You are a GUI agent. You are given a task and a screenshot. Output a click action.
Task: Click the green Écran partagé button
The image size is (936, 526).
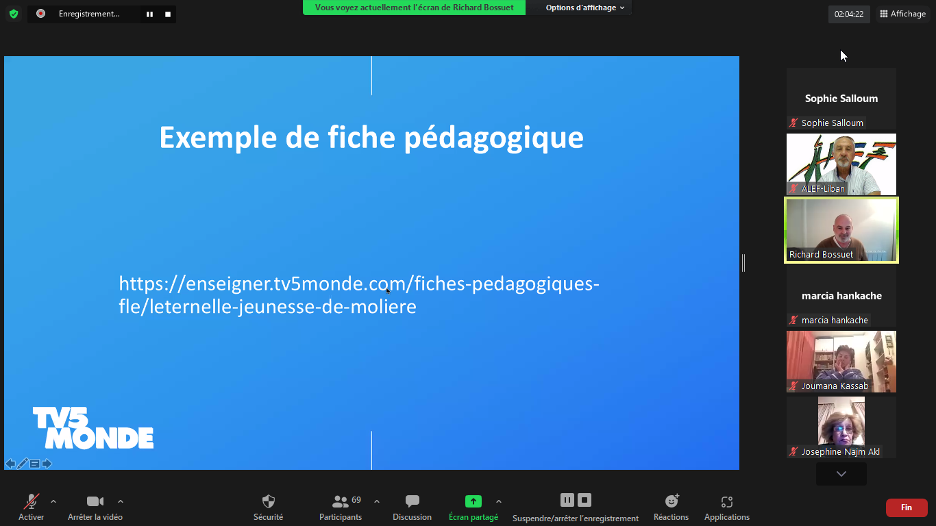coord(473,508)
